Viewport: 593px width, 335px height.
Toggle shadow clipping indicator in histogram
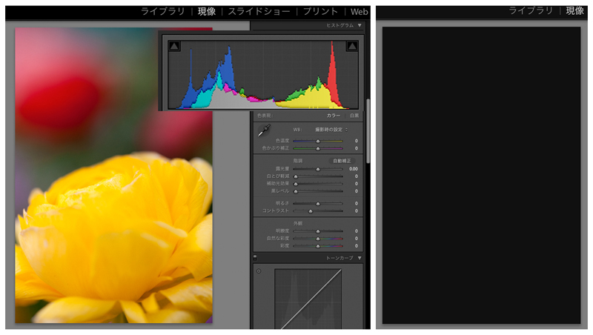174,46
